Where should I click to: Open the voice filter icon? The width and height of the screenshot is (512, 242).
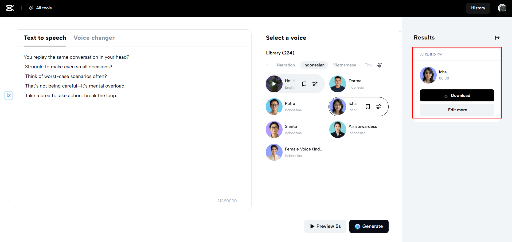pyautogui.click(x=380, y=65)
